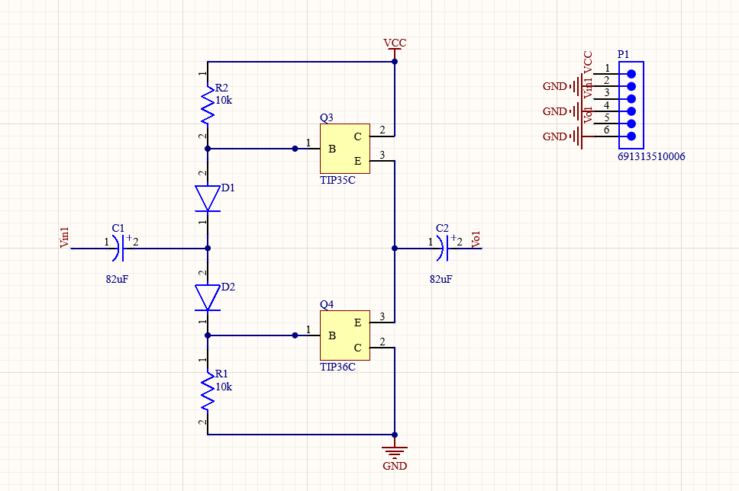This screenshot has height=491, width=739.
Task: Select the R1 resistor symbol
Action: (x=208, y=391)
